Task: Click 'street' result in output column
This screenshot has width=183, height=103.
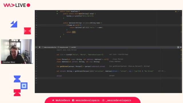Action: point(112,76)
